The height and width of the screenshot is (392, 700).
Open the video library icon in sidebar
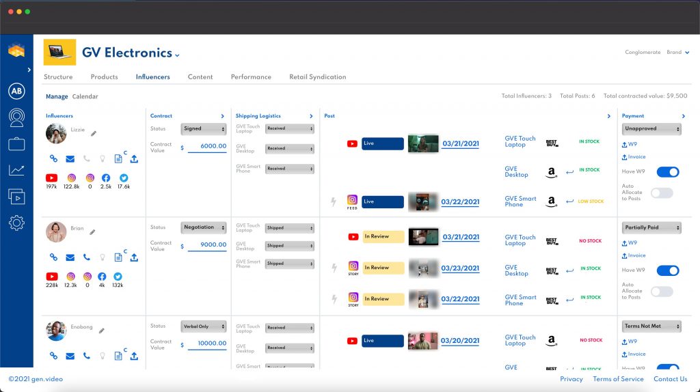tap(16, 197)
